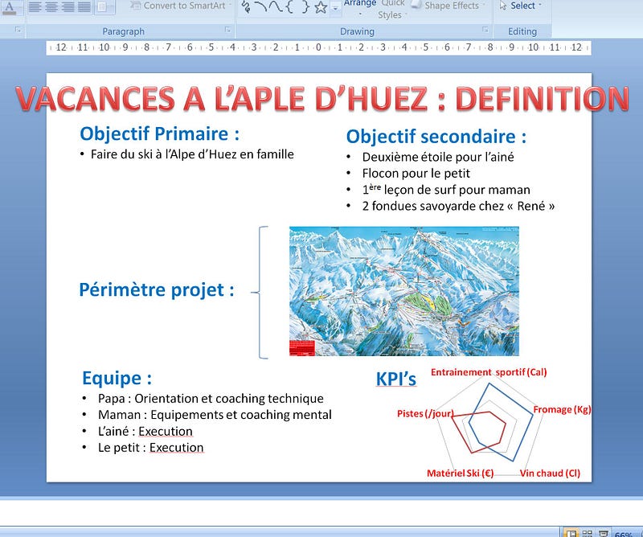643x537 pixels.
Task: Start Slide Show from status bar
Action: [603, 533]
